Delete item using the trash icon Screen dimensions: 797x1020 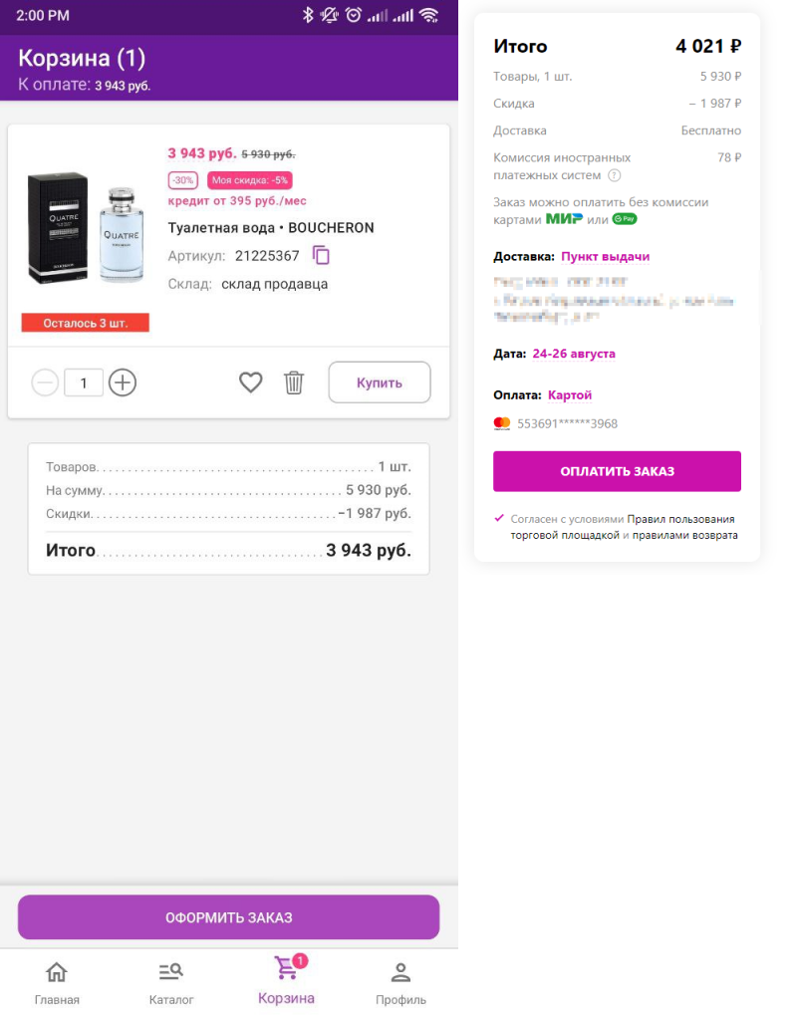click(x=294, y=382)
